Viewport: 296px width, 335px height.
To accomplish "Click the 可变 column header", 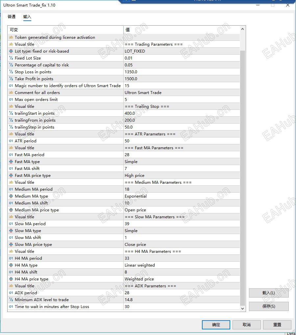I will [x=65, y=30].
